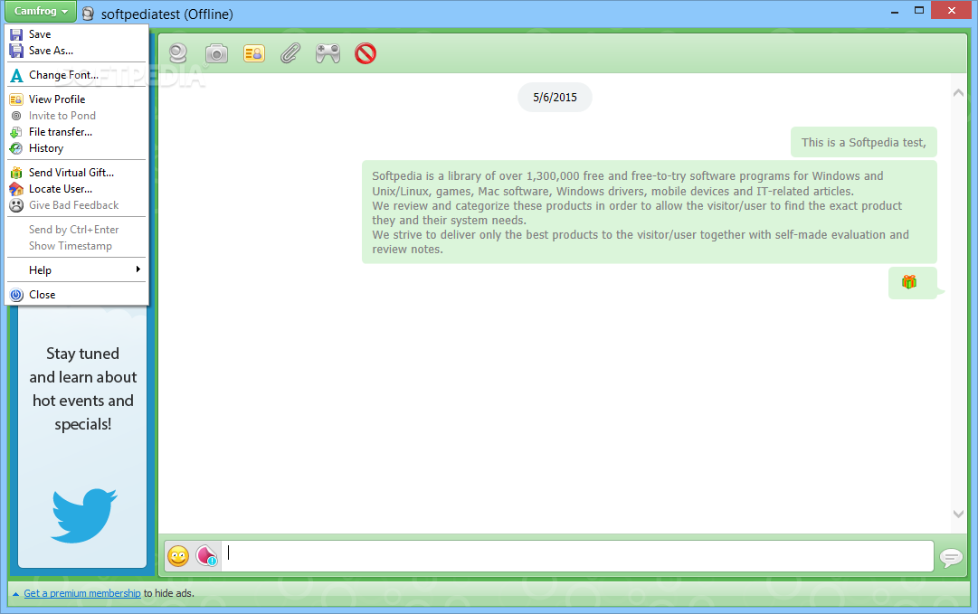Screen dimensions: 978x614
Task: Select Invite to Pond menu entry
Action: pyautogui.click(x=76, y=116)
